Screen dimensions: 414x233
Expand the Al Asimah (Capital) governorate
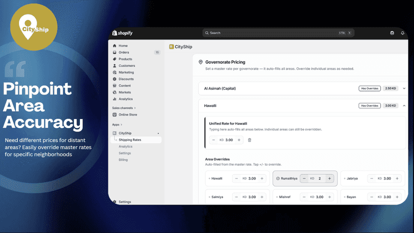tap(404, 88)
